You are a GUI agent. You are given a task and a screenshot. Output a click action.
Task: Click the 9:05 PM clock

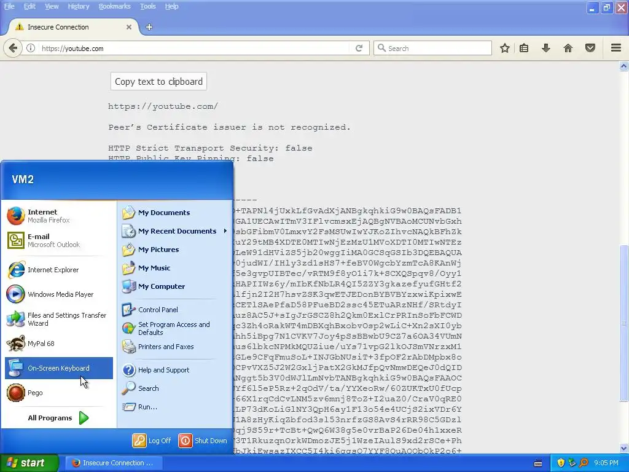[x=606, y=463]
